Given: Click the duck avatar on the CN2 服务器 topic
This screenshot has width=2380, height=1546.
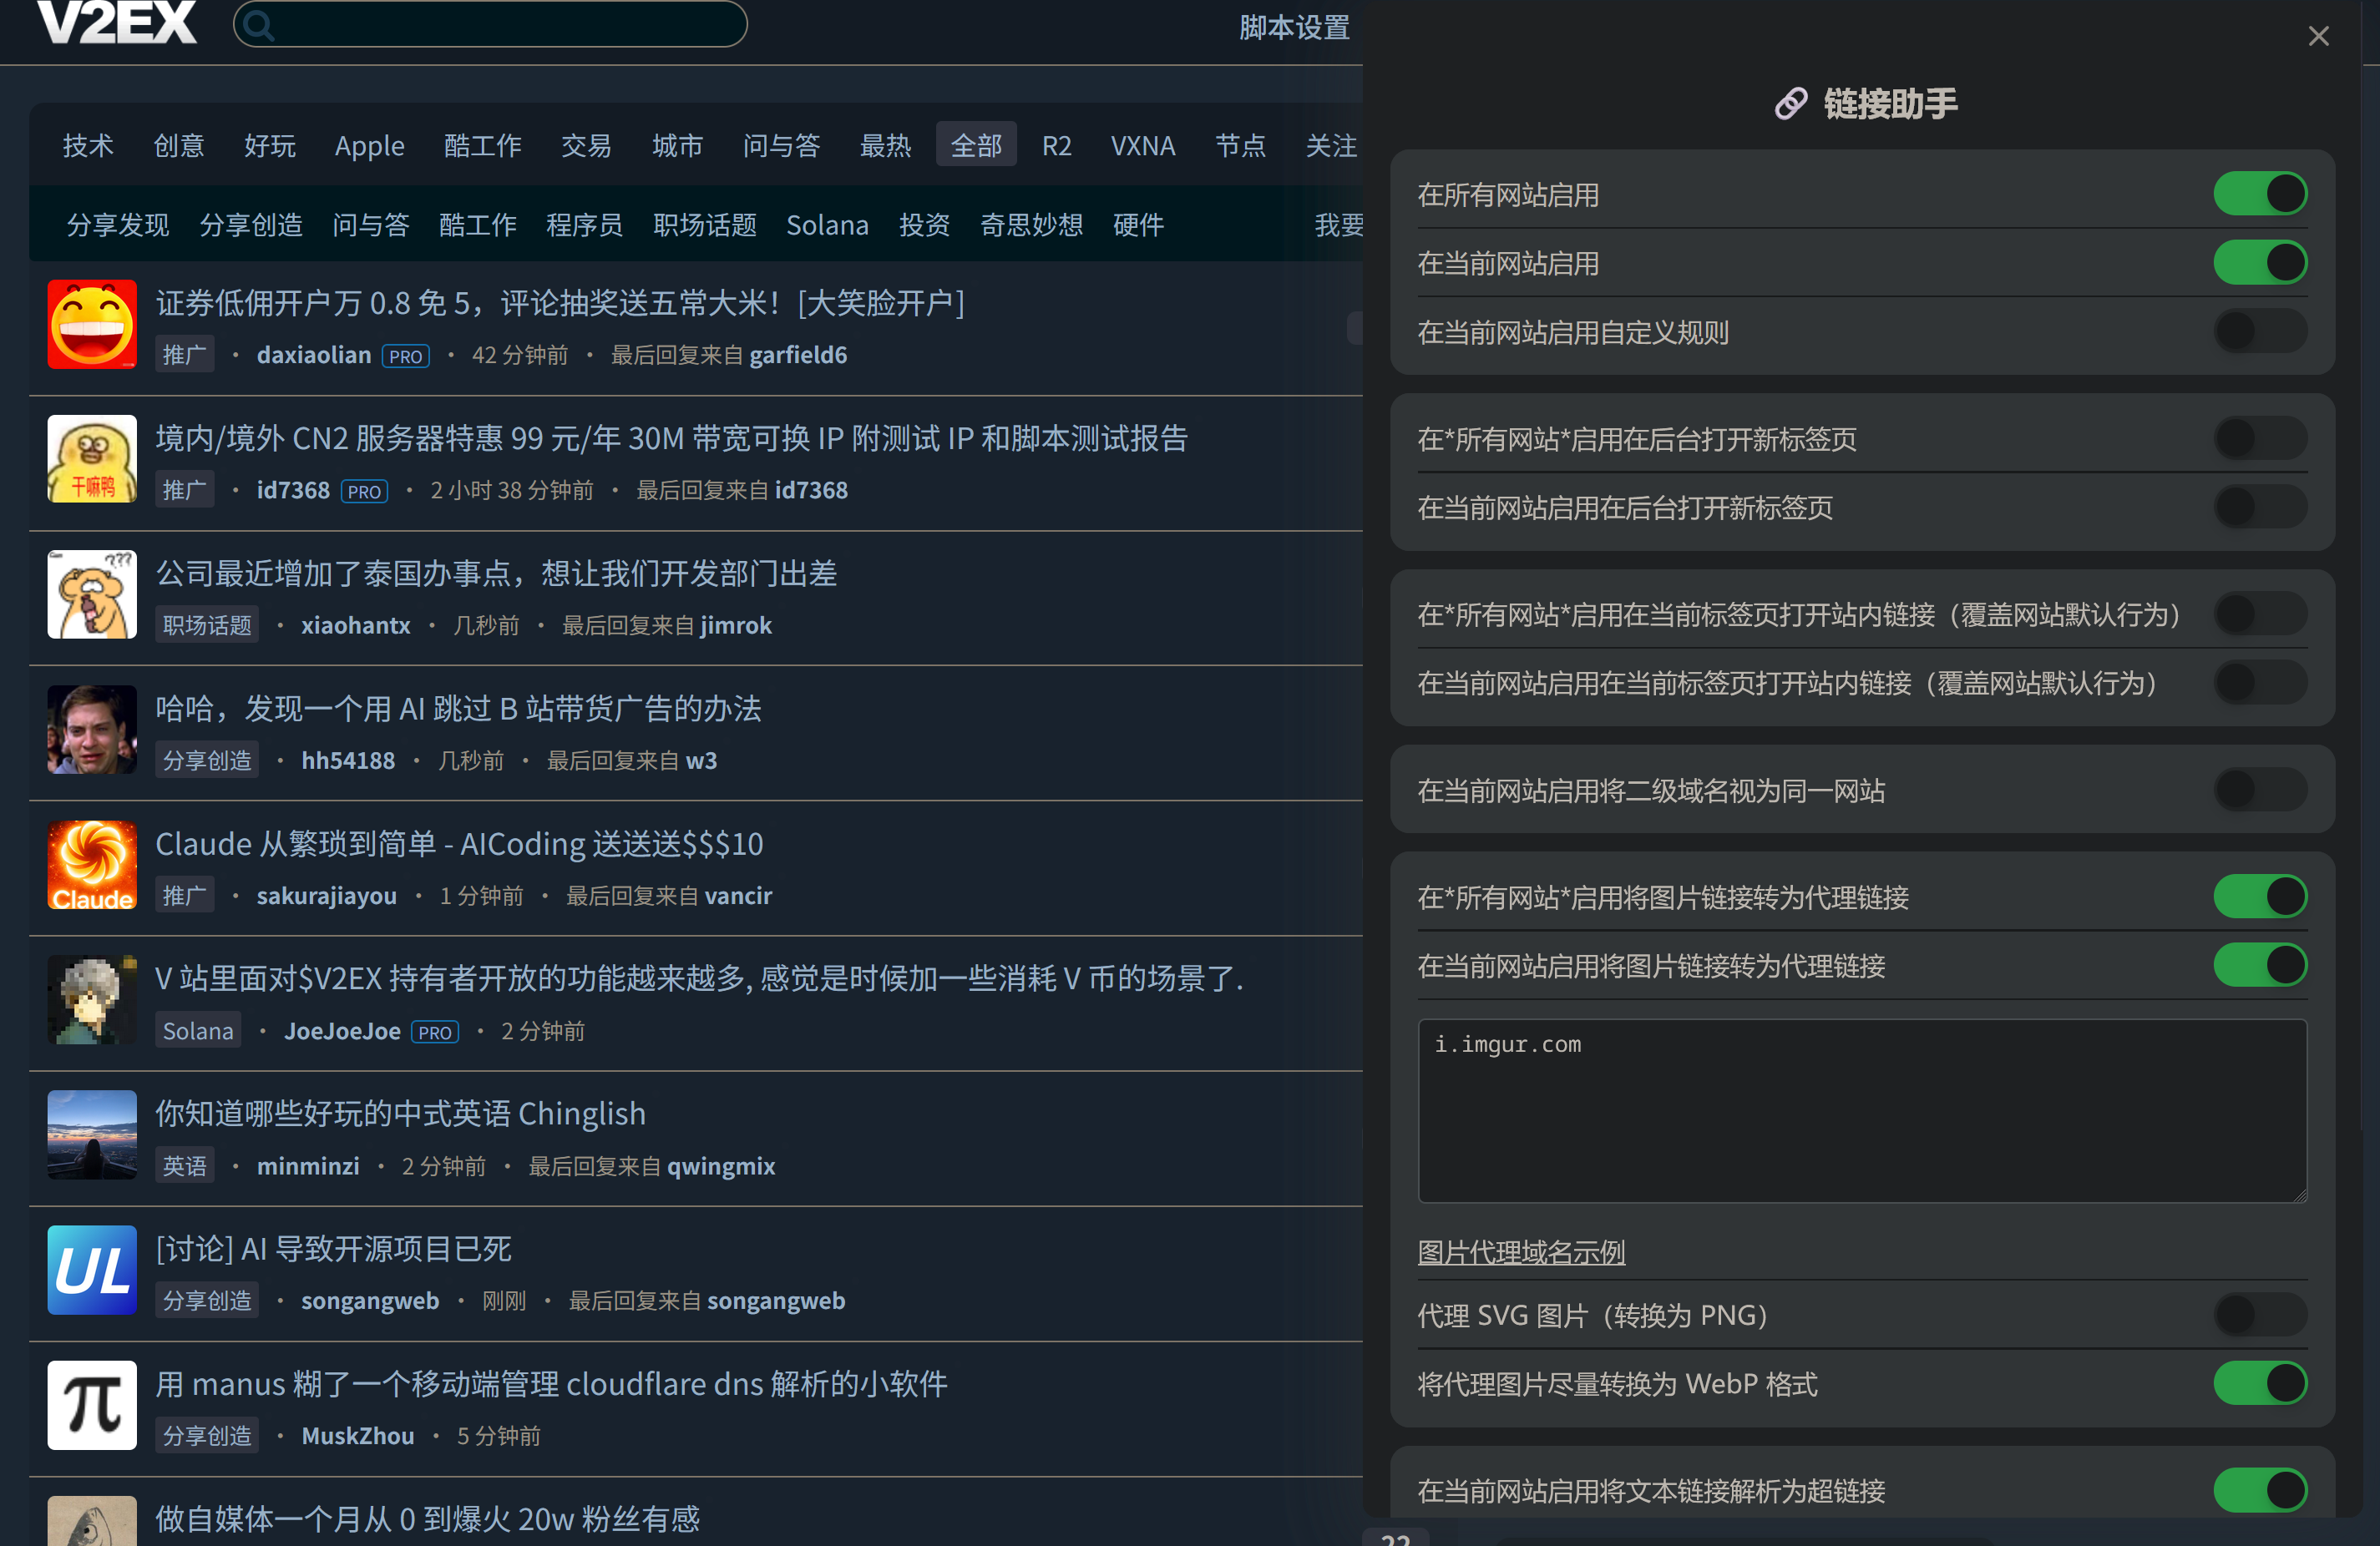Looking at the screenshot, I should coord(91,458).
